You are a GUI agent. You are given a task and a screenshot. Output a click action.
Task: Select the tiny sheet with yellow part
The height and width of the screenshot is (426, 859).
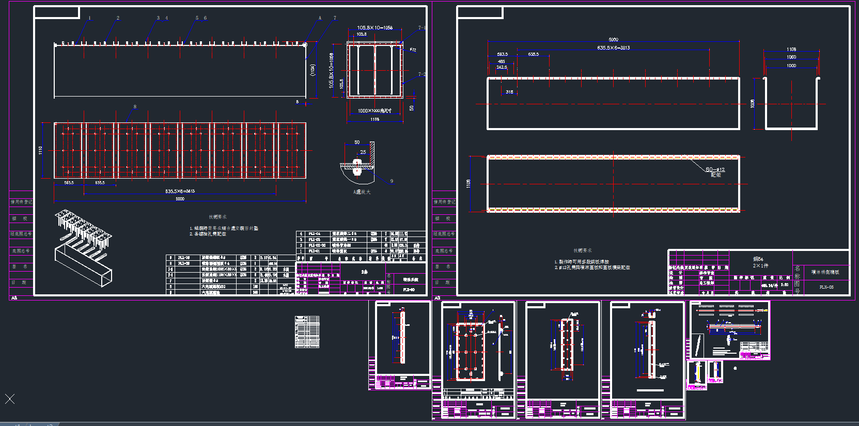[696, 374]
